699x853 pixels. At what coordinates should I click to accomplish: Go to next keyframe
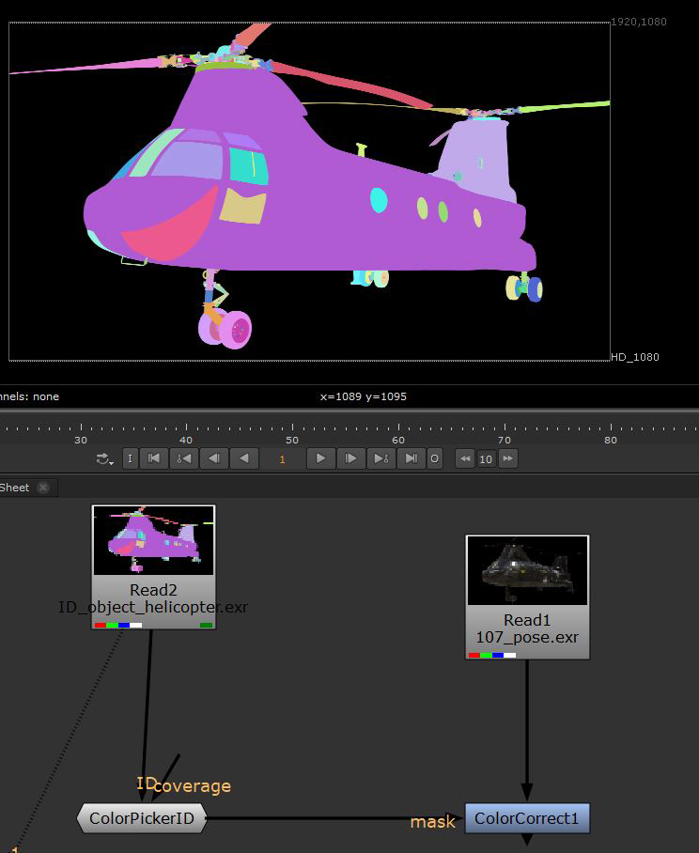[x=381, y=458]
